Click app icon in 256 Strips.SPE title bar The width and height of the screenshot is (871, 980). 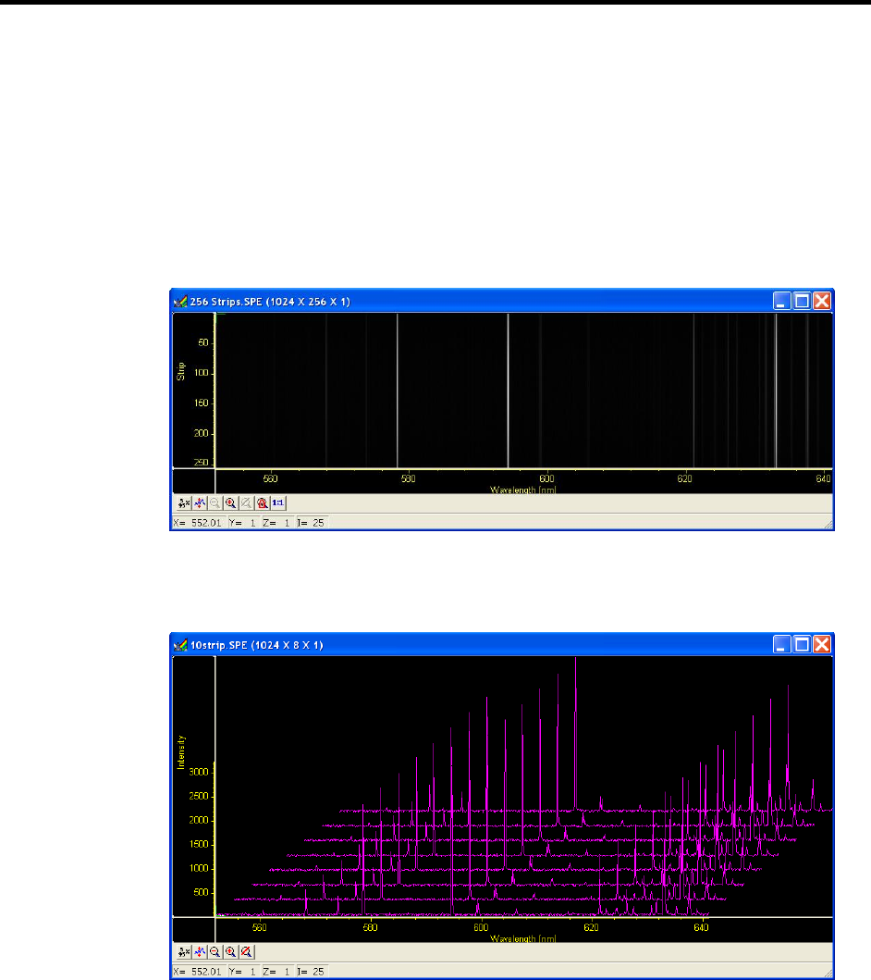click(180, 302)
